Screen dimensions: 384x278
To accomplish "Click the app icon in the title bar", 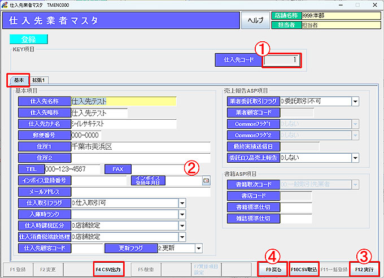I will coord(5,4).
